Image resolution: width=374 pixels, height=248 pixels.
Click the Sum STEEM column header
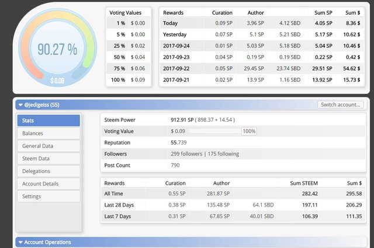[x=304, y=183]
